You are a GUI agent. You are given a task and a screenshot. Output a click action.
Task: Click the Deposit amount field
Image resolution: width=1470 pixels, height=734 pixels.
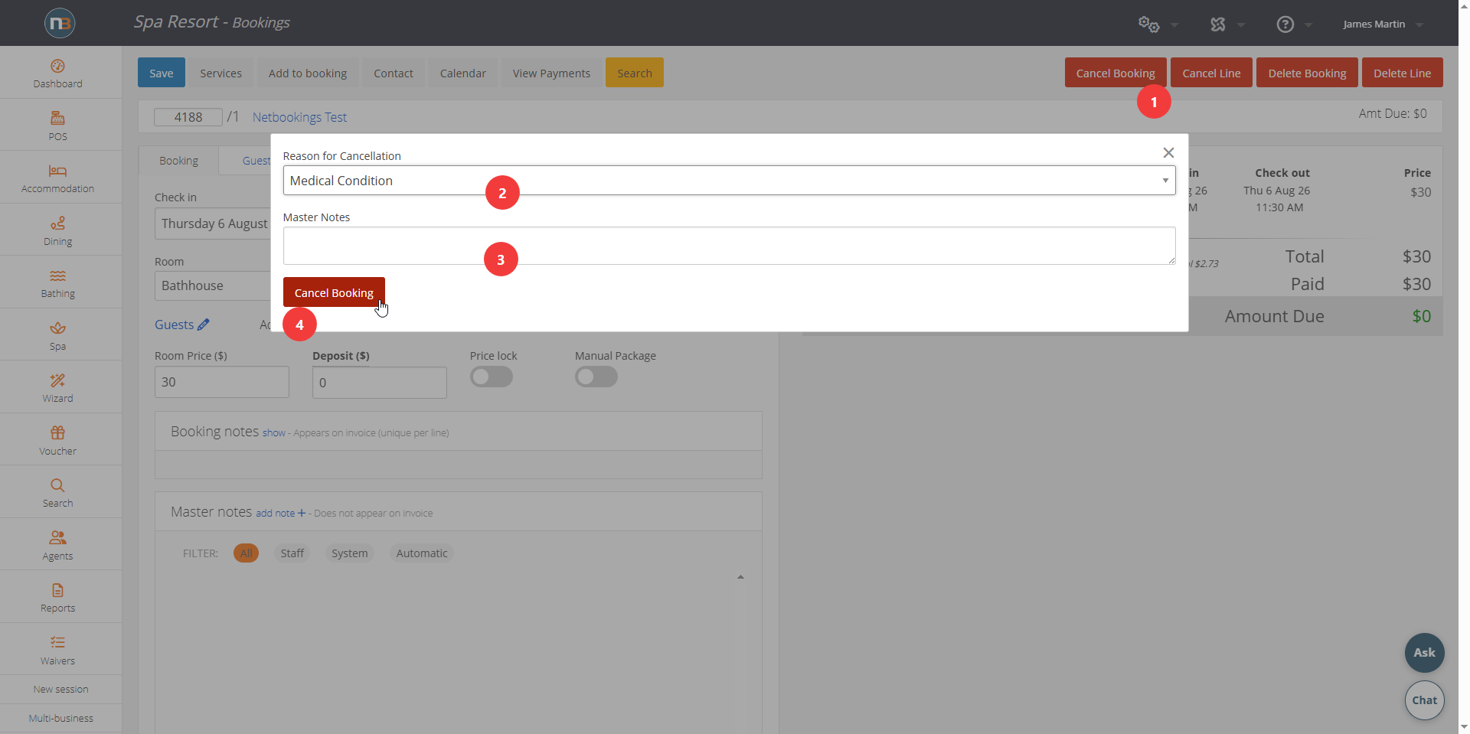(x=380, y=383)
